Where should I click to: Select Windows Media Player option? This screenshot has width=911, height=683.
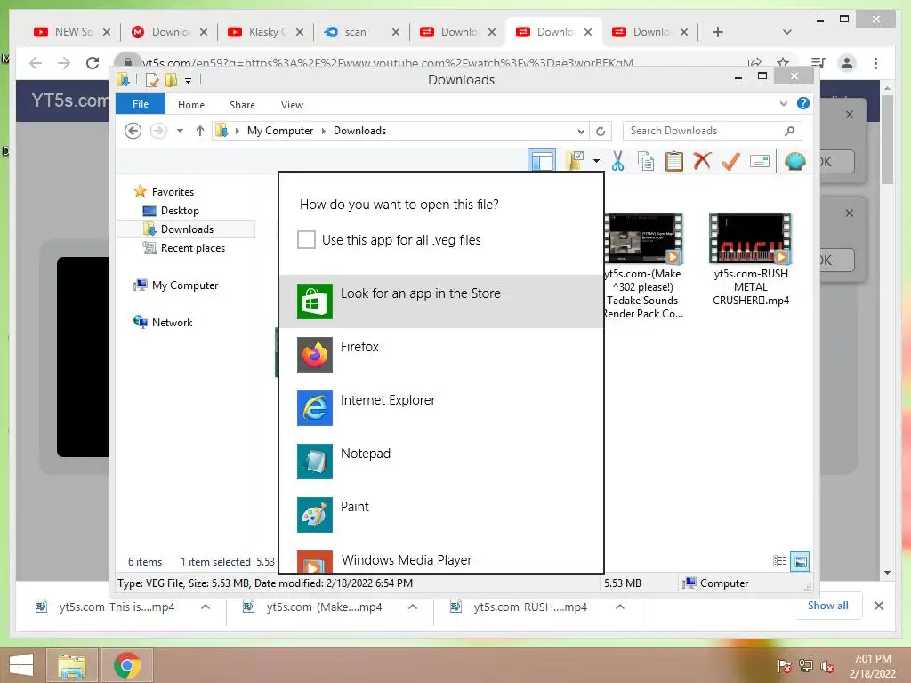point(441,558)
